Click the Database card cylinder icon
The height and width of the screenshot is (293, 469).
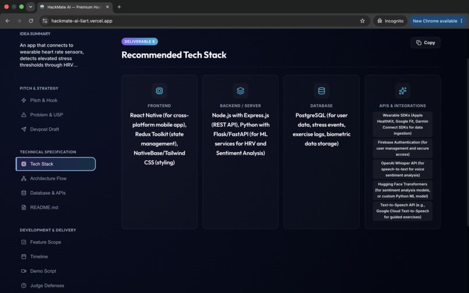[322, 91]
